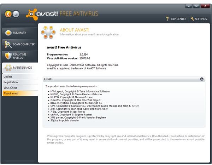Collapse the Credits panel with arrow button
The image size is (212, 165).
tap(202, 79)
